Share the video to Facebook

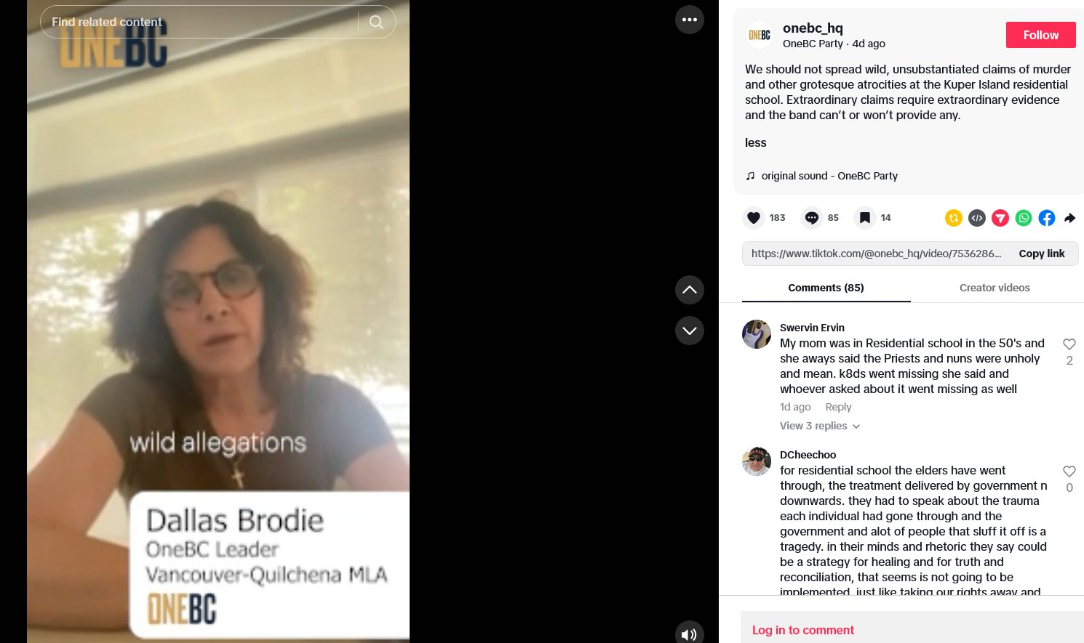(x=1047, y=218)
